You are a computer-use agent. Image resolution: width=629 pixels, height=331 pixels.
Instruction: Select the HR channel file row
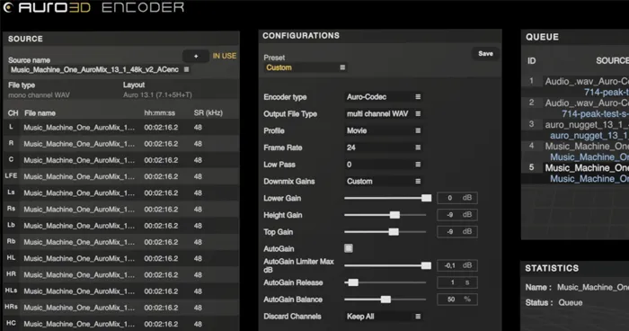pos(121,274)
